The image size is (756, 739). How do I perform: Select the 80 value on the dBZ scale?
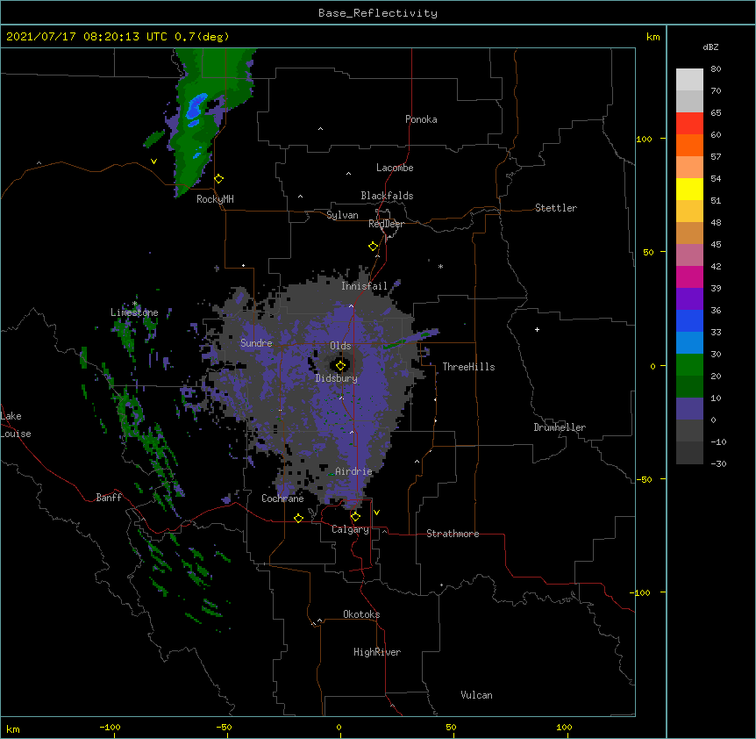716,69
